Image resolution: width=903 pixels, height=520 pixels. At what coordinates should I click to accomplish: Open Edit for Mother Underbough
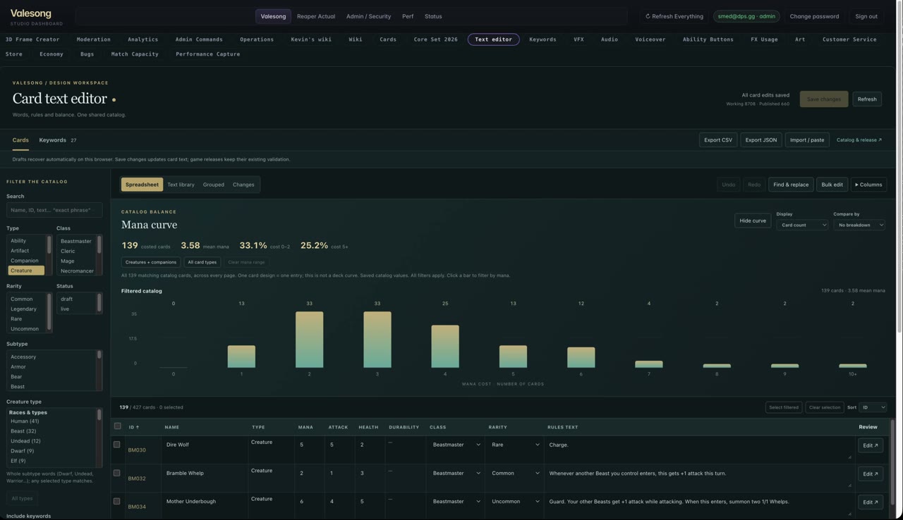[871, 502]
